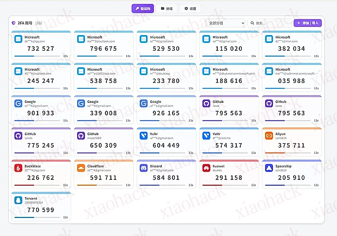This screenshot has width=337, height=236.
Task: Click the Discord account icon
Action: 143,168
